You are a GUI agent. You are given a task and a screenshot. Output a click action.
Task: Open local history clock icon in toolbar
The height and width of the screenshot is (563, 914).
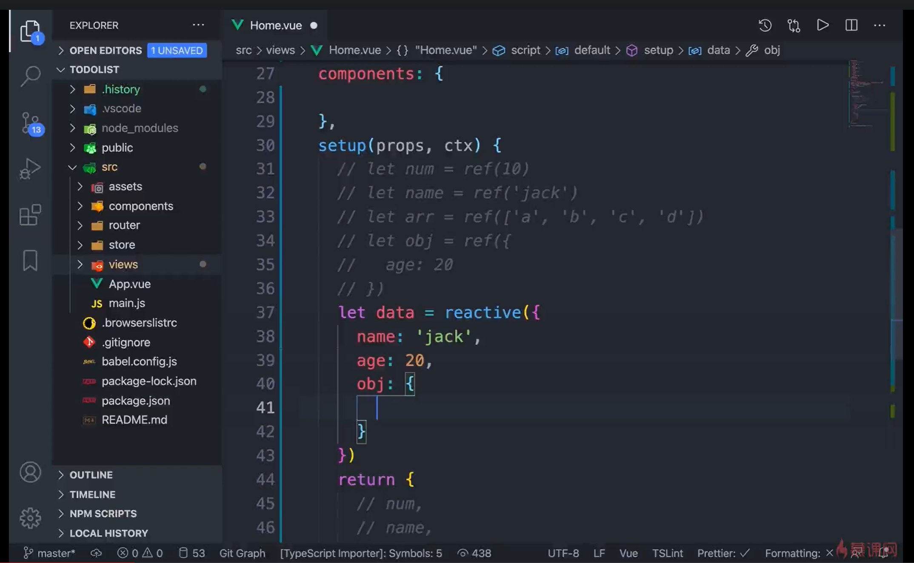[765, 26]
